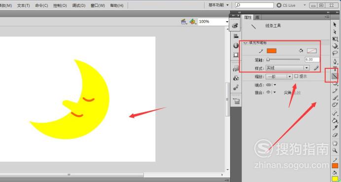This screenshot has height=182, width=341.
Task: Toggle the 提示 hinting checkbox
Action: [x=296, y=76]
